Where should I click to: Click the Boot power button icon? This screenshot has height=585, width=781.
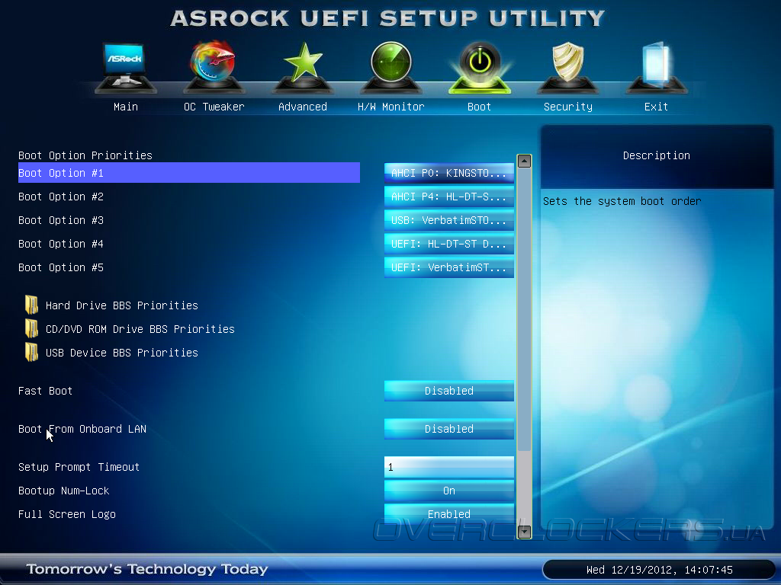(480, 67)
